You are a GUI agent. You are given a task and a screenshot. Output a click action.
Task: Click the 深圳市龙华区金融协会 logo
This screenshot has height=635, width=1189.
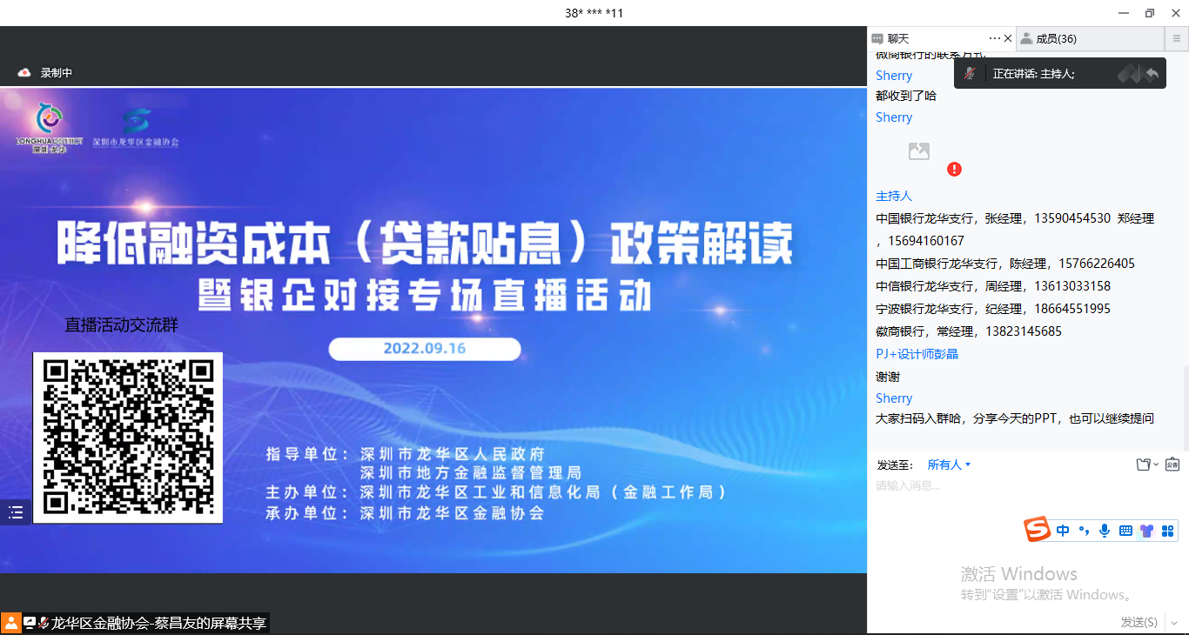click(x=136, y=127)
